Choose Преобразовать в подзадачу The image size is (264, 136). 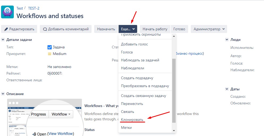pyautogui.click(x=145, y=86)
